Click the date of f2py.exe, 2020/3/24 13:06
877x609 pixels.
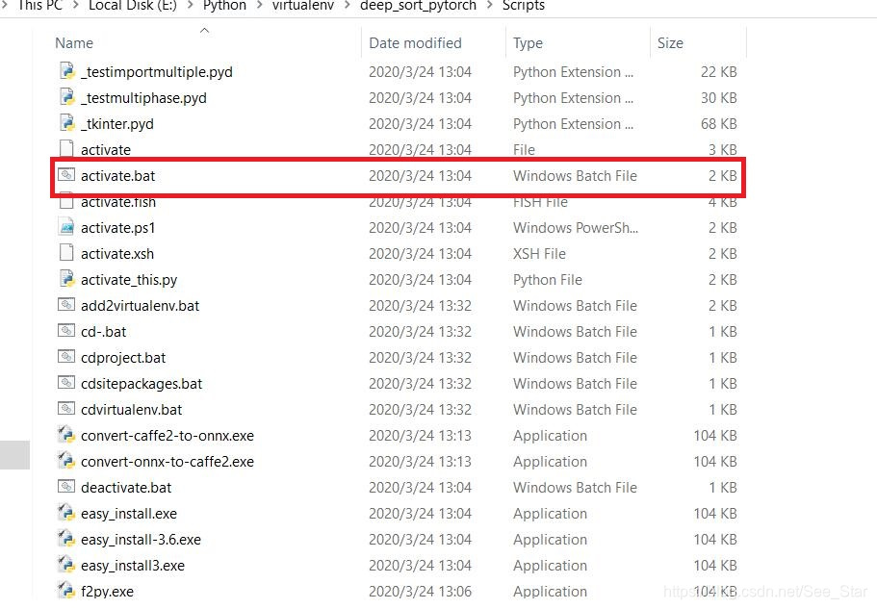pyautogui.click(x=420, y=591)
